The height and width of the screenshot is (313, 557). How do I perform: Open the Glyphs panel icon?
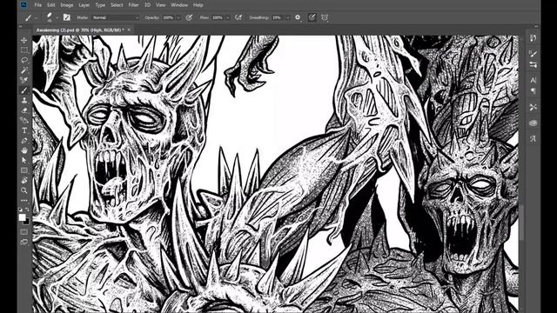(533, 139)
